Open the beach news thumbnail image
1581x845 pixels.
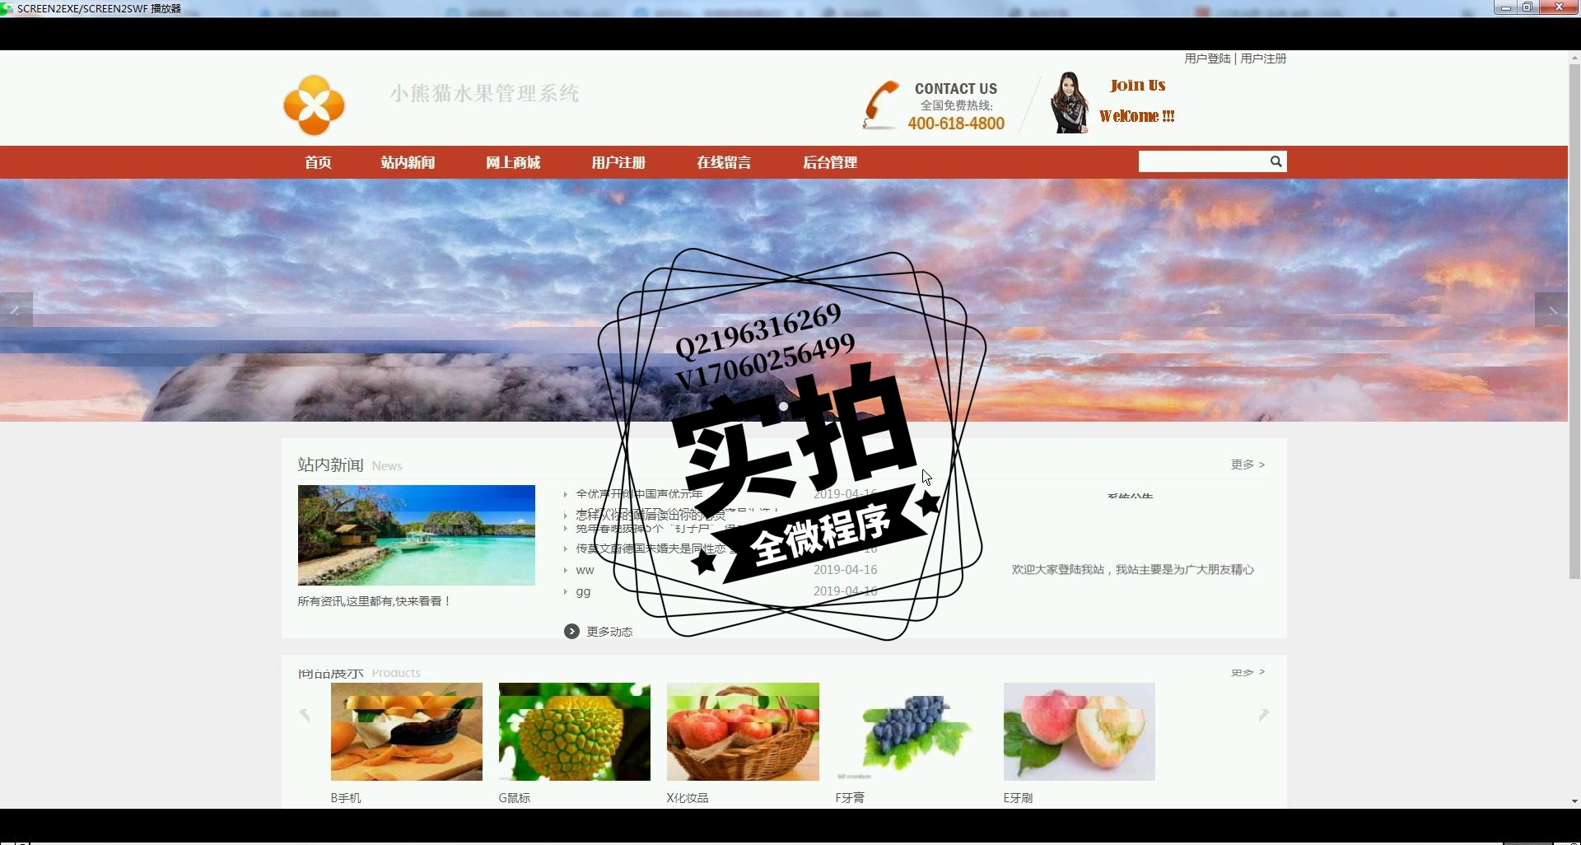417,535
